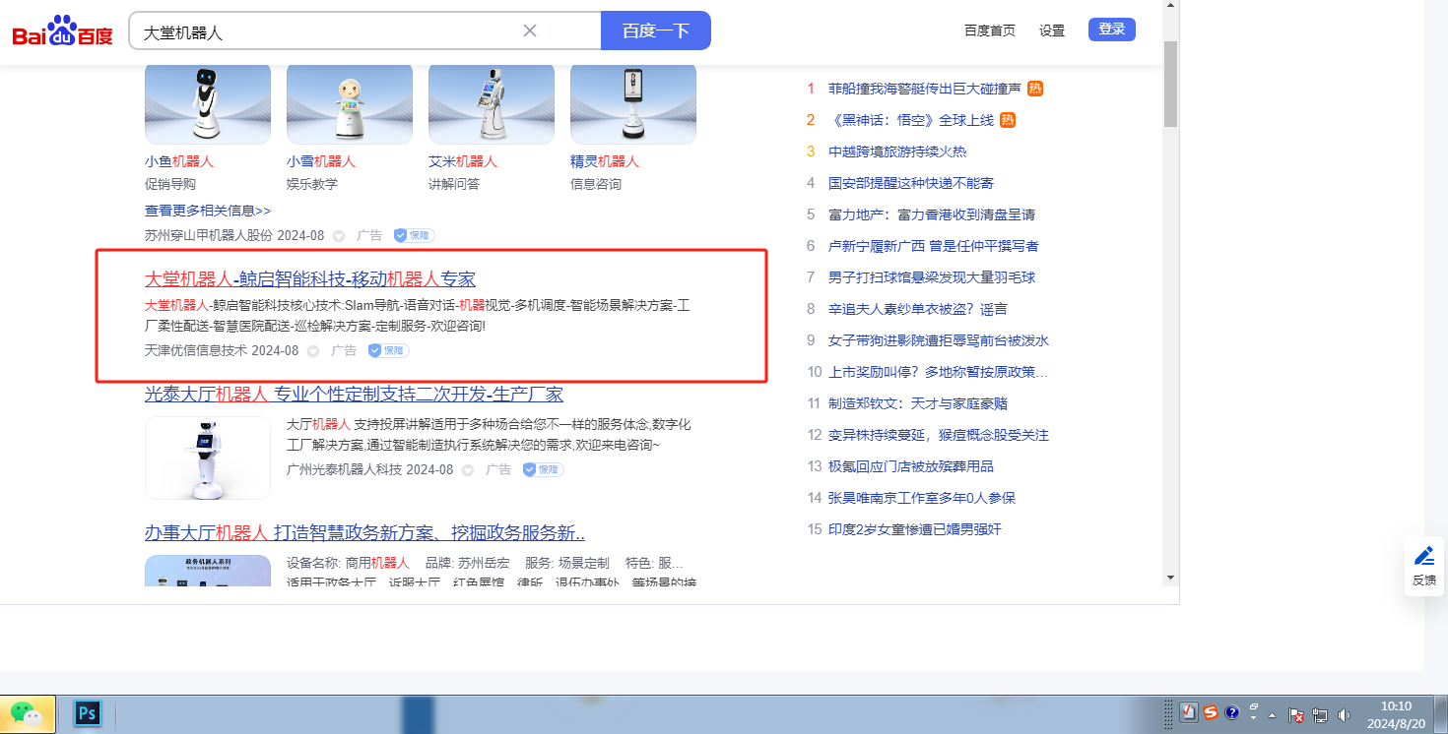Viewport: 1448px width, 734px height.
Task: Open hot search 辛追夫人素纱单衣被盗？谣言
Action: [x=918, y=309]
